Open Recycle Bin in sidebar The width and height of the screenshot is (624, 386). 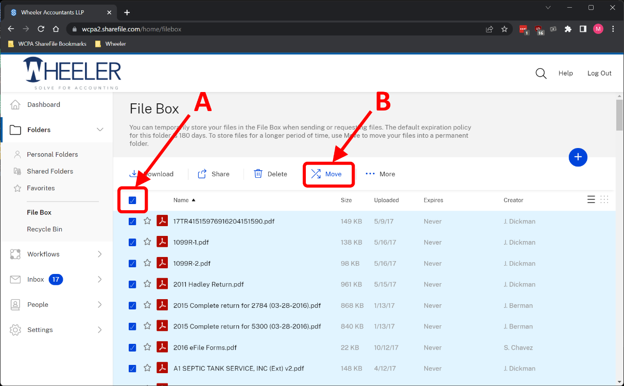44,229
